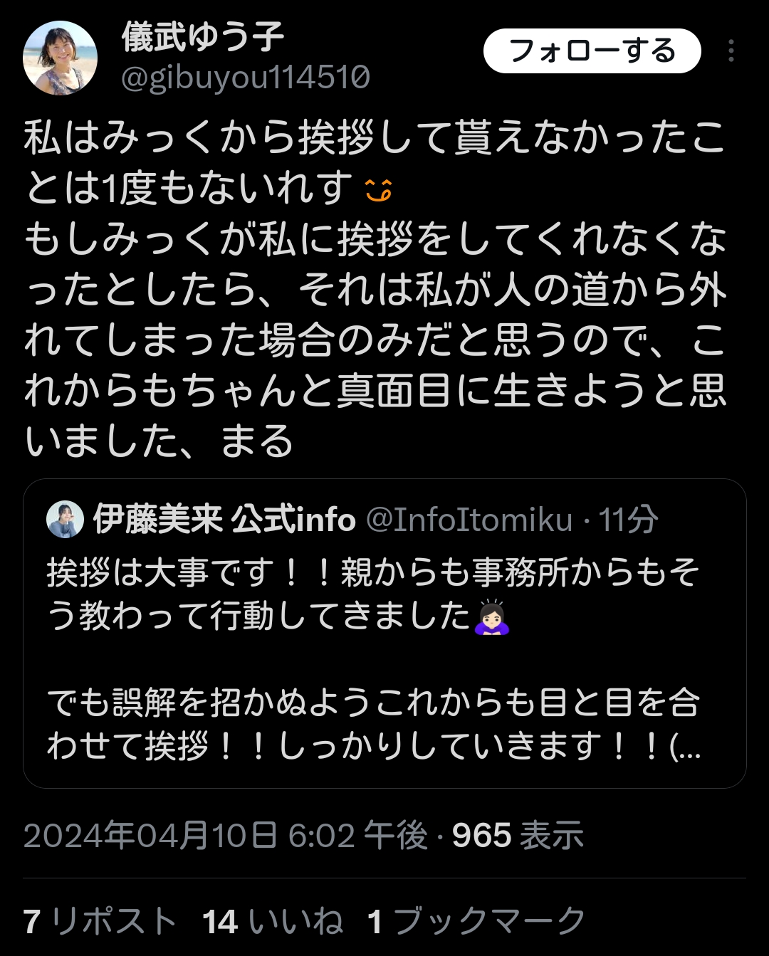Click the orange smiley emoji in tweet
Image resolution: width=769 pixels, height=956 pixels.
click(378, 189)
